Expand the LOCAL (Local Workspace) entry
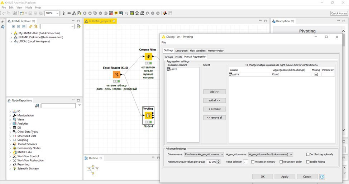 11,41
